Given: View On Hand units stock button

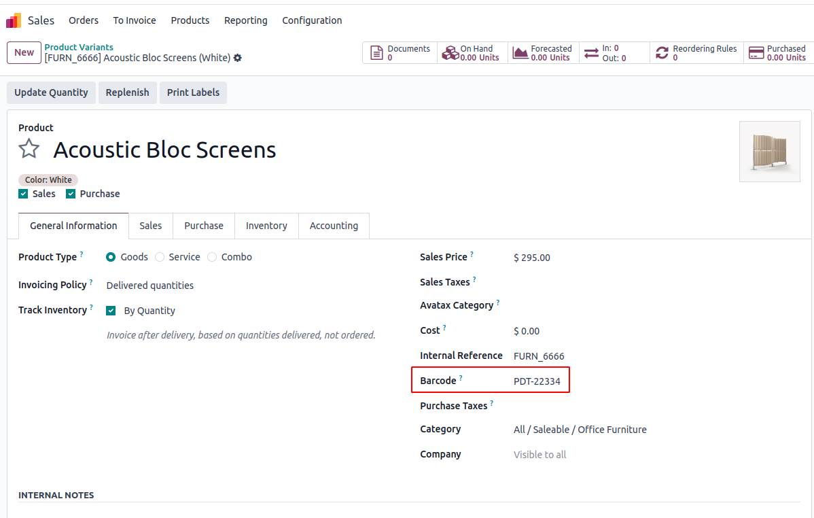Looking at the screenshot, I should point(471,53).
